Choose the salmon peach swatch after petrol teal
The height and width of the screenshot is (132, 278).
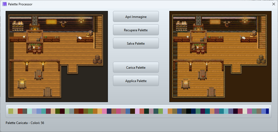point(212,111)
